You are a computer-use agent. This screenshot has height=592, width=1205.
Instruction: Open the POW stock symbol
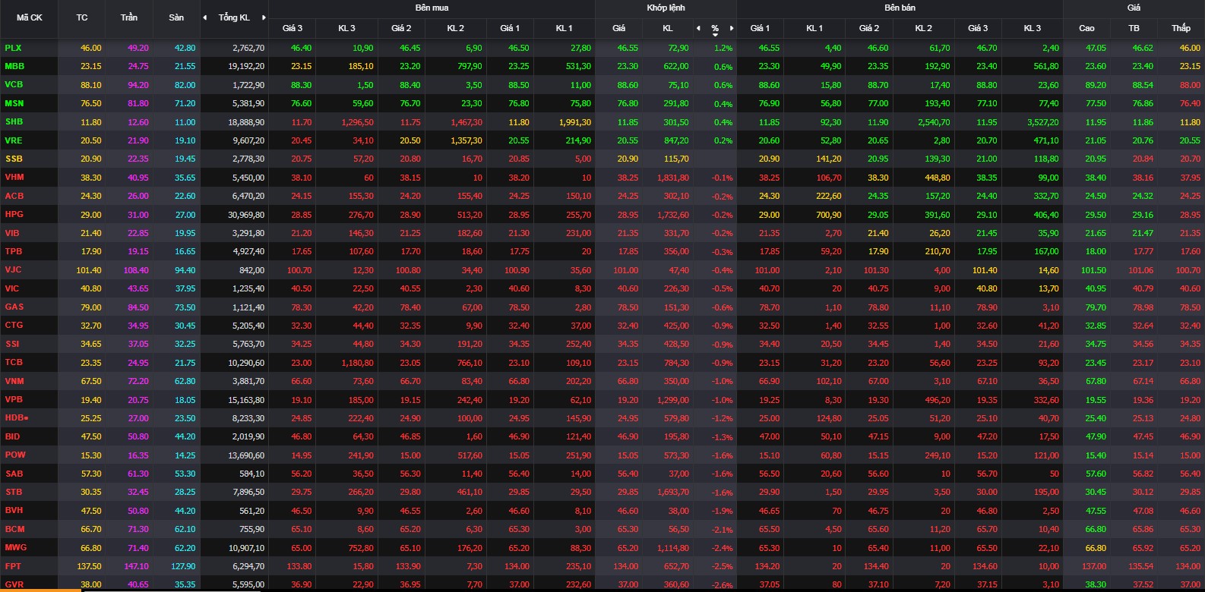[15, 455]
